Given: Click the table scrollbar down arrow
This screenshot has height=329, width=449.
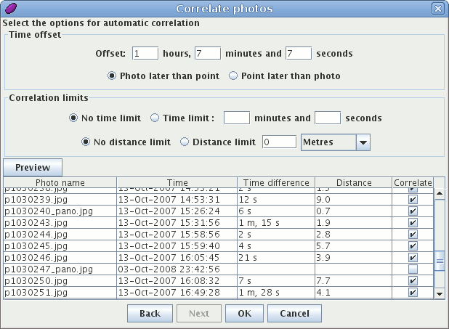Looking at the screenshot, I should pyautogui.click(x=439, y=293).
